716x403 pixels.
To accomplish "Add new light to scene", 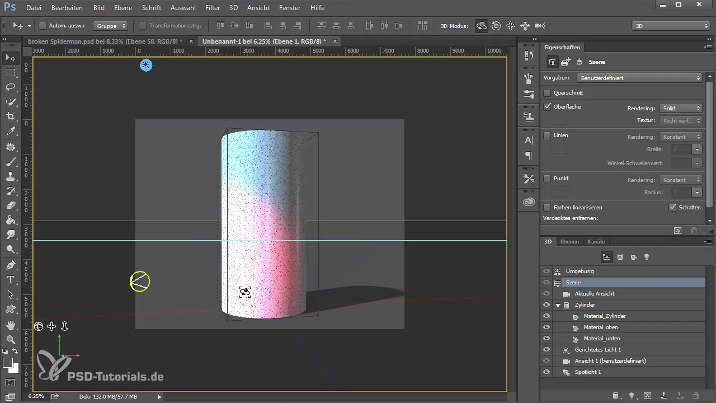I will pyautogui.click(x=632, y=396).
